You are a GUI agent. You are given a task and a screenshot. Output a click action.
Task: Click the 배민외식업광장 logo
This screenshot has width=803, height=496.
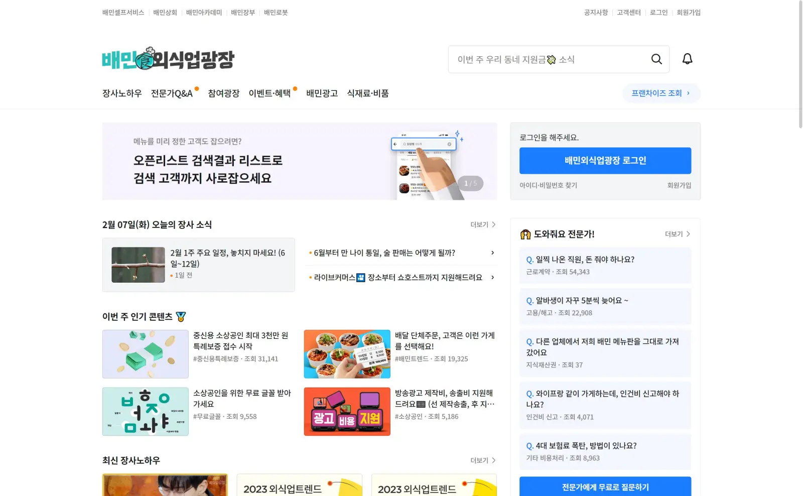[168, 59]
